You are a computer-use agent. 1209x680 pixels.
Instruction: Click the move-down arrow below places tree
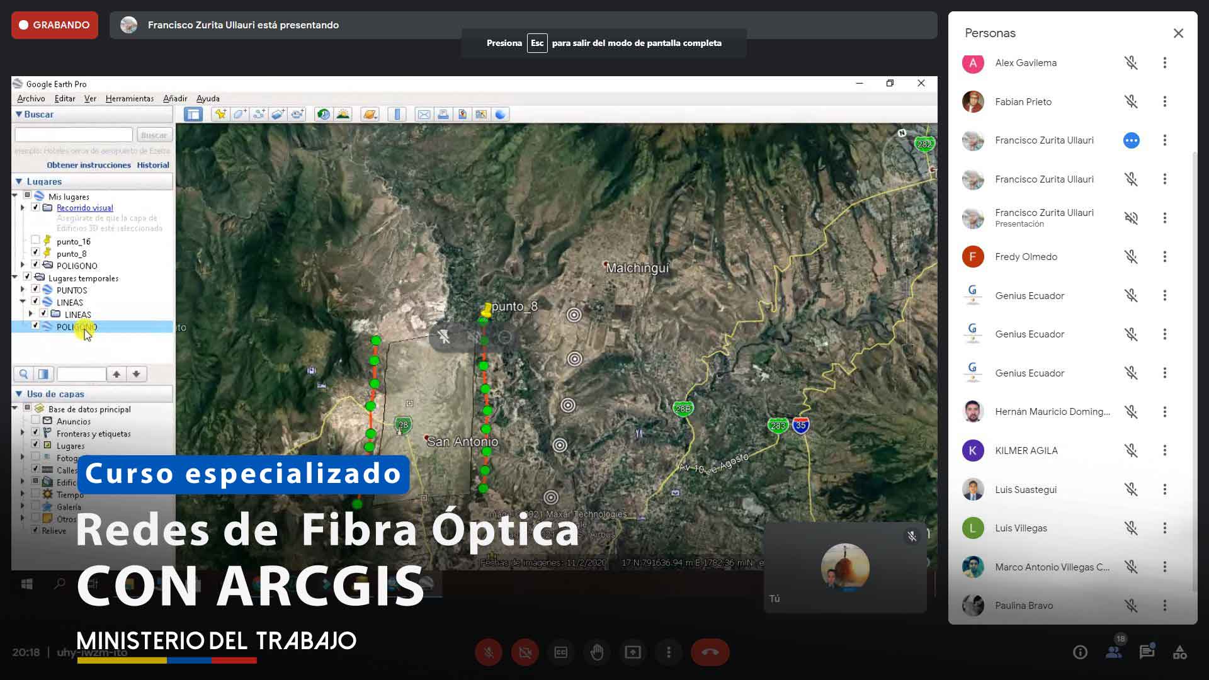(136, 374)
